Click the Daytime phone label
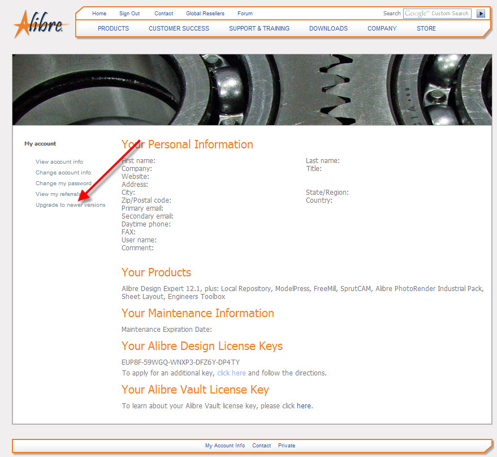The image size is (497, 457). [146, 224]
